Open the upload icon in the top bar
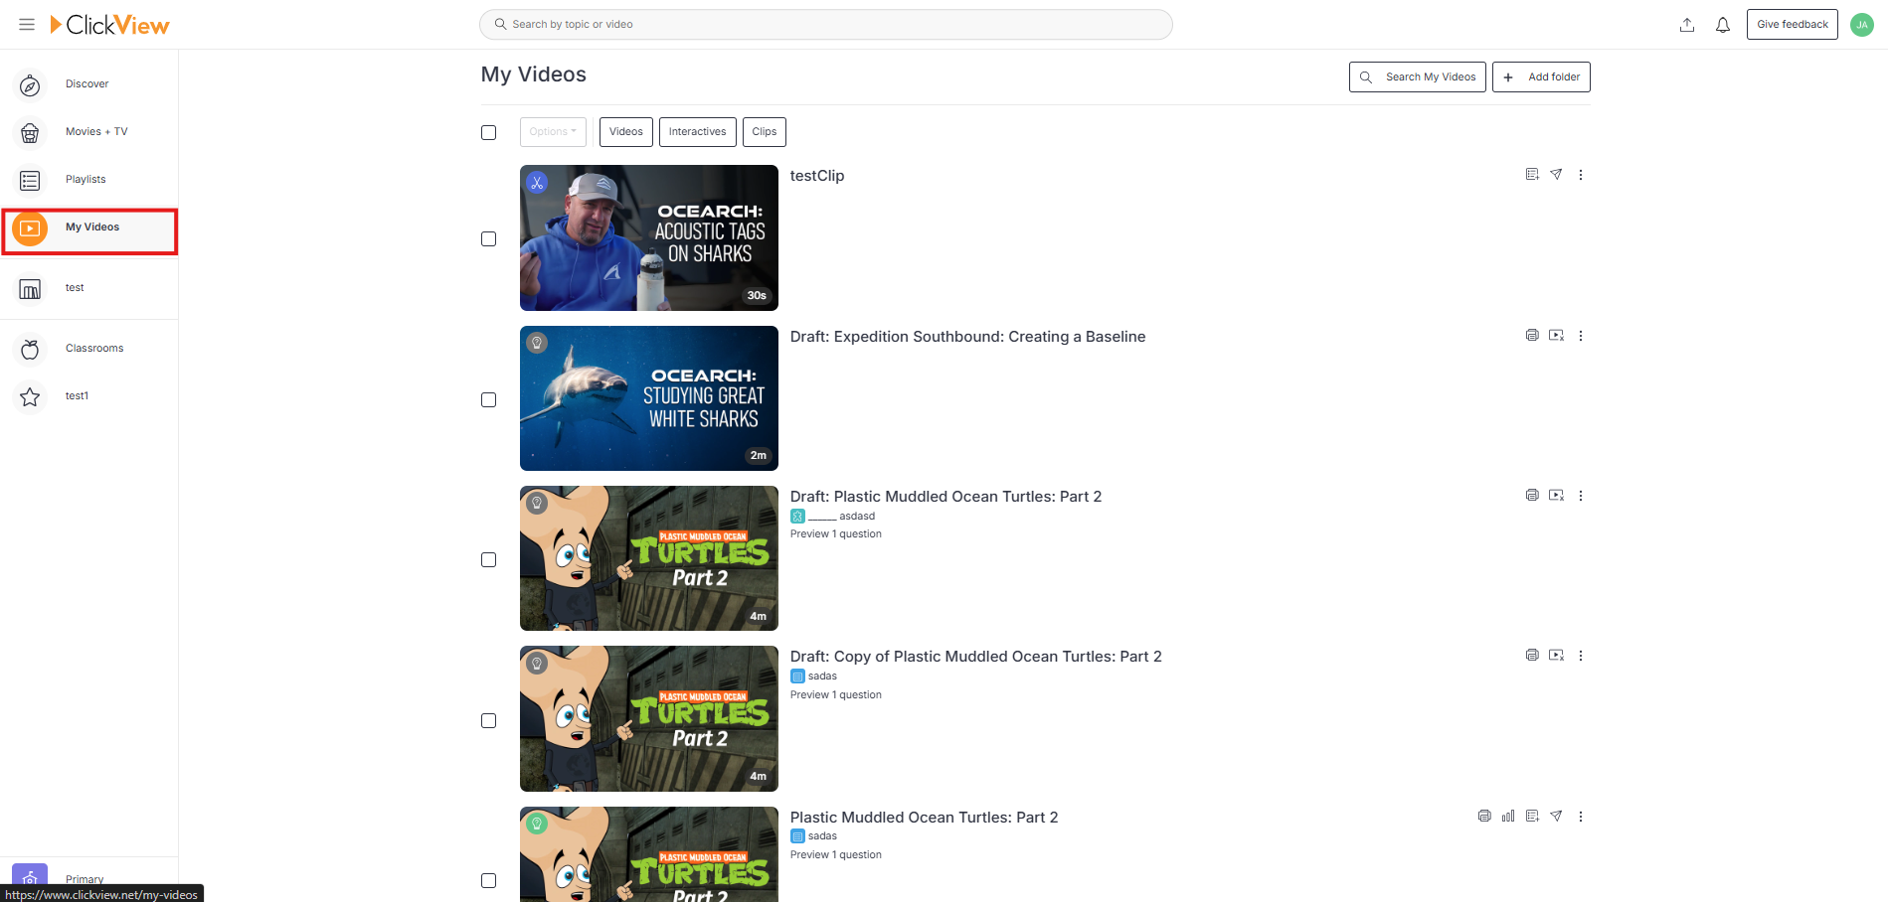 click(x=1686, y=24)
